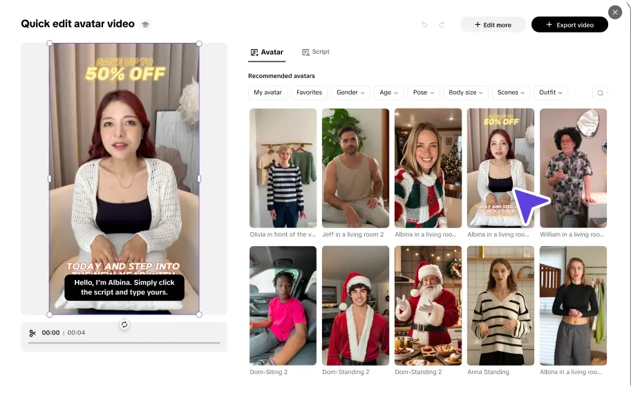The width and height of the screenshot is (631, 394).
Task: Click the undo arrow icon
Action: [424, 25]
